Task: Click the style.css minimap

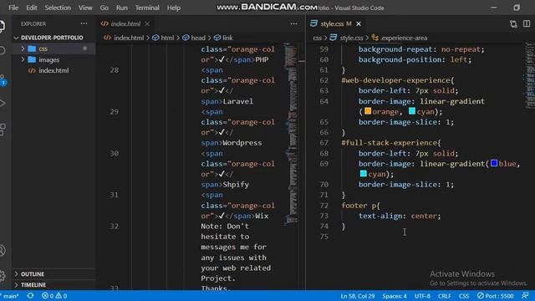Action: (x=529, y=75)
